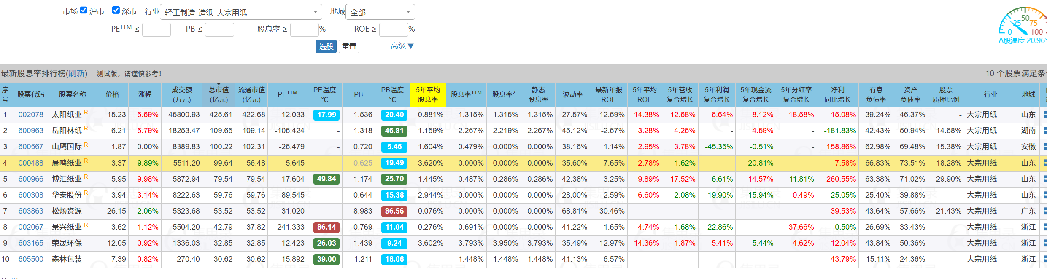Click the R icon beside 景兴纸业
Screen dimensions: 1047x279
86,225
